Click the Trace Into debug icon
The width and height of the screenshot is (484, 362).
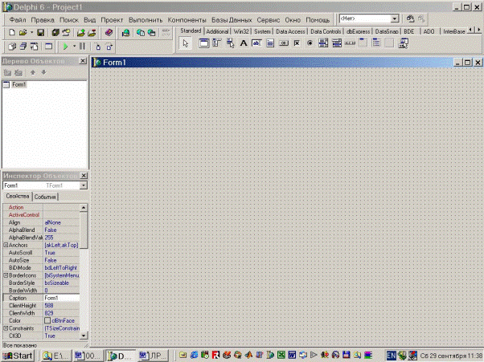pyautogui.click(x=98, y=47)
